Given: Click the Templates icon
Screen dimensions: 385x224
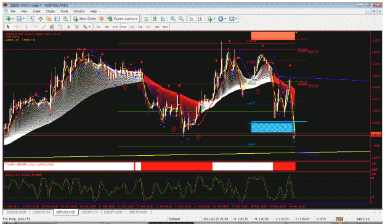Looking at the screenshot, I should 232,19.
